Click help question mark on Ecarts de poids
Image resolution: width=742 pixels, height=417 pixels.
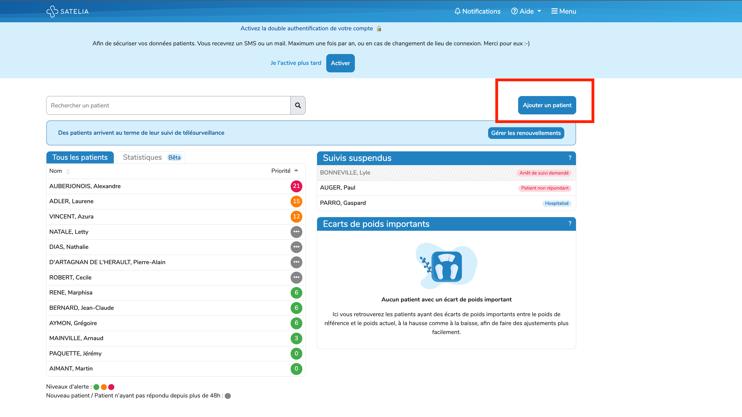tap(570, 224)
